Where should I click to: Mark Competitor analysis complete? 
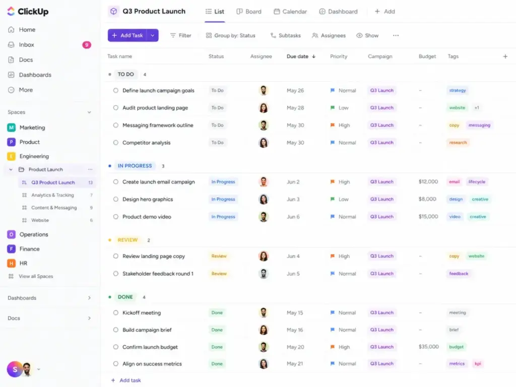pyautogui.click(x=115, y=143)
